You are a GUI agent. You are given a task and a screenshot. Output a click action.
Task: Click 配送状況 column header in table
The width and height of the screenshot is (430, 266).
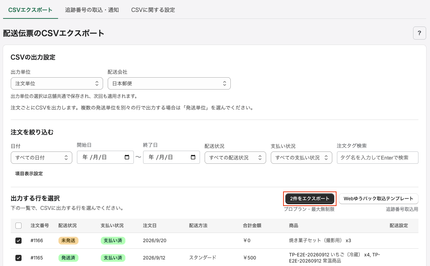point(67,226)
